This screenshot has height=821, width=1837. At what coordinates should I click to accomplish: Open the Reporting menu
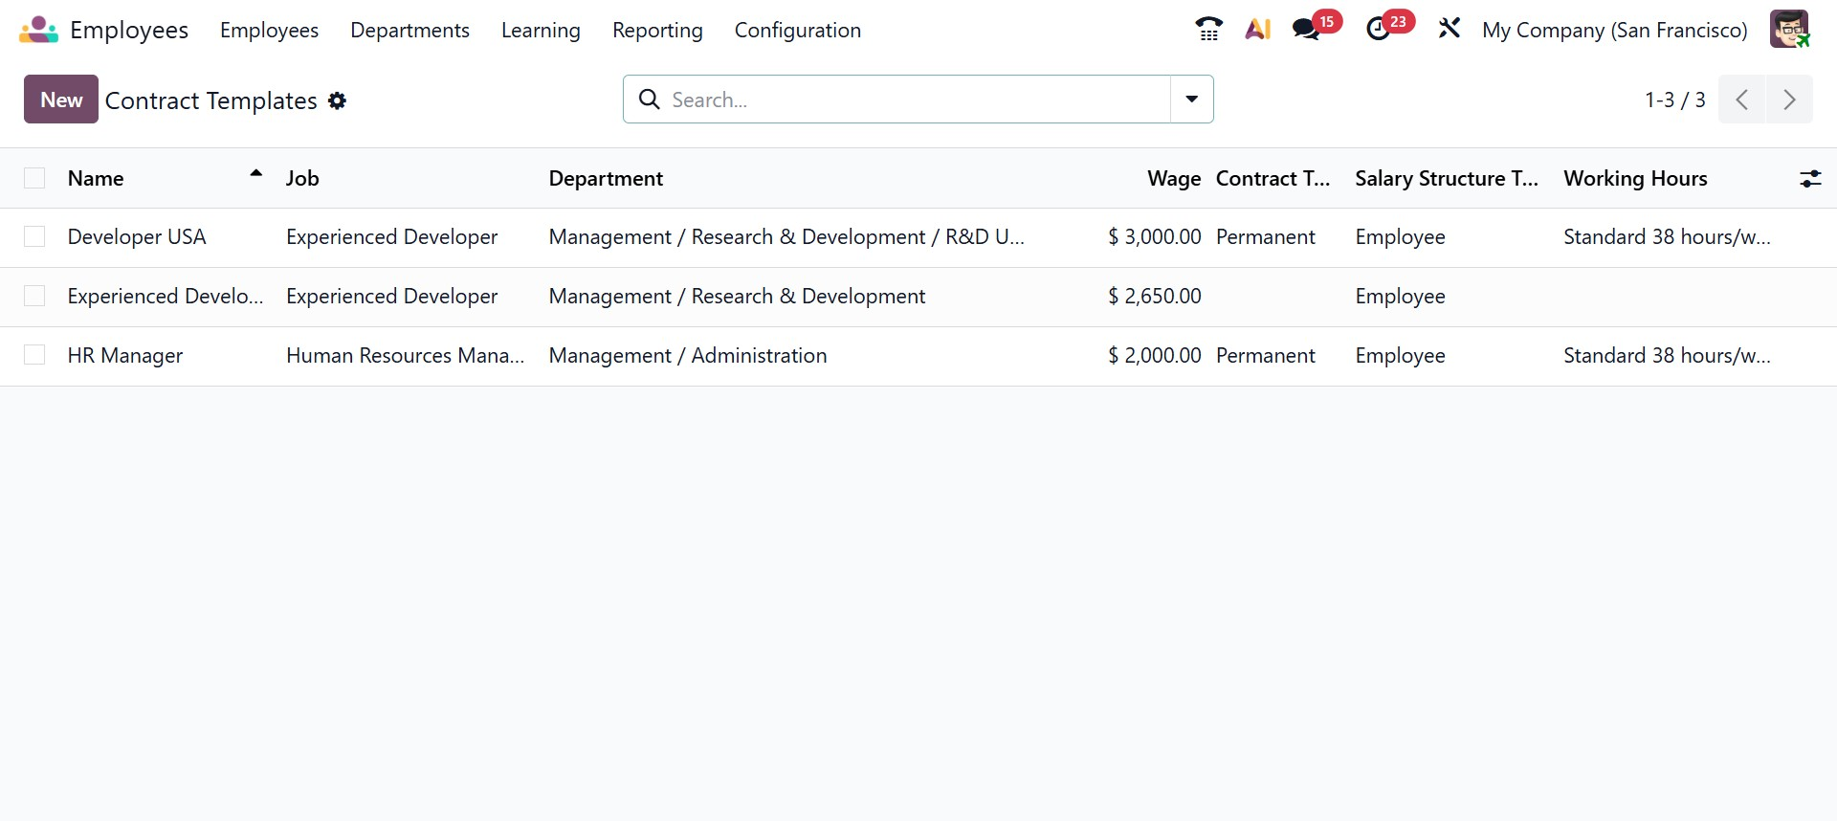click(x=657, y=31)
